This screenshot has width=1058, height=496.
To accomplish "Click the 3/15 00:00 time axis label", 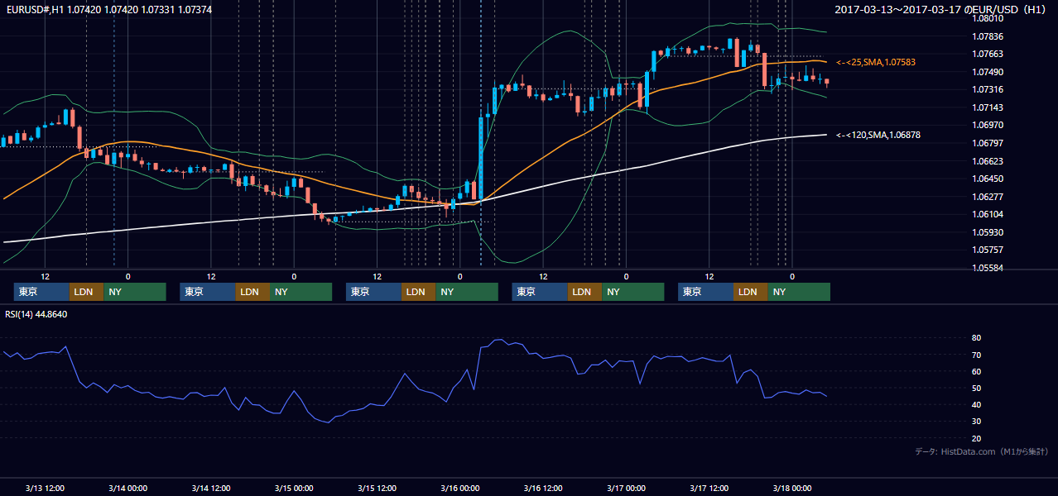I will 294,488.
